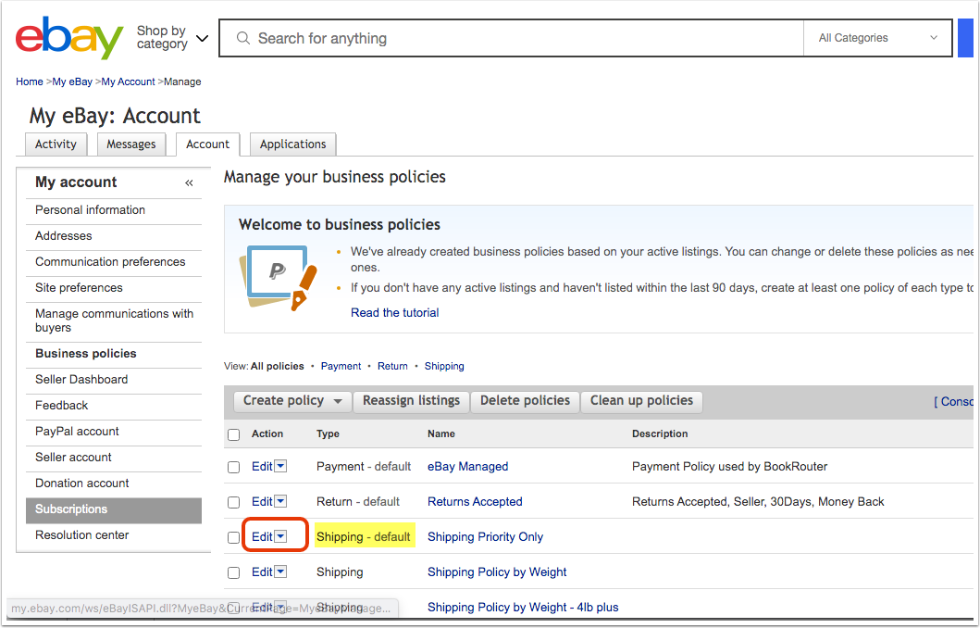Go to My Account breadcrumb

tap(128, 82)
